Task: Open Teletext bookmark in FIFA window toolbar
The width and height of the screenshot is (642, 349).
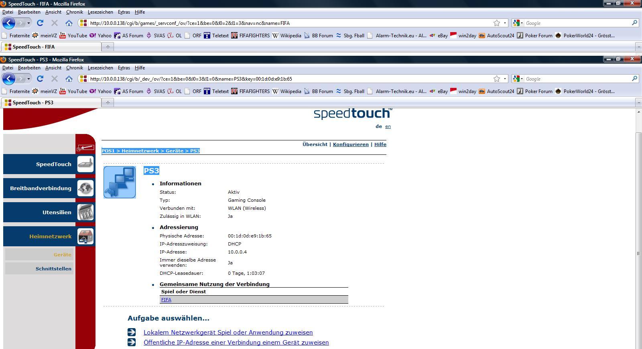Action: pos(216,35)
